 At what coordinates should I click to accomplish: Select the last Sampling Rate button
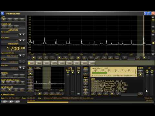23,82
